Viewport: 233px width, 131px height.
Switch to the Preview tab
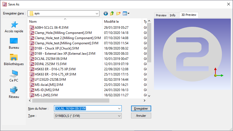tap(161, 15)
